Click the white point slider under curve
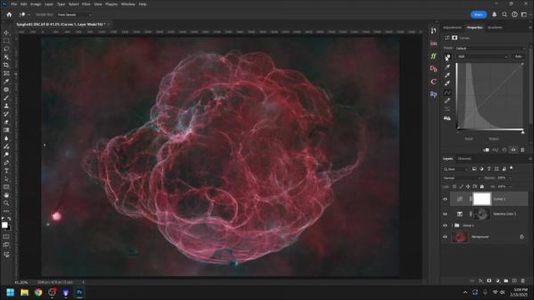The image size is (534, 300). coord(523,132)
